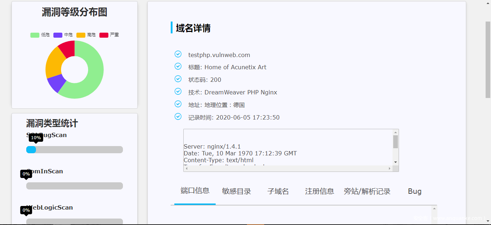Click check icon beside testphp.vulnweb.com
This screenshot has width=491, height=225.
click(x=178, y=54)
